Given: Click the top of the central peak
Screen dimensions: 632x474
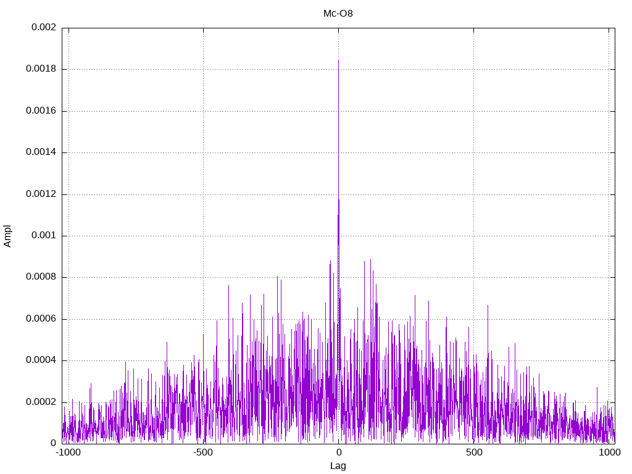Looking at the screenshot, I should 338,61.
